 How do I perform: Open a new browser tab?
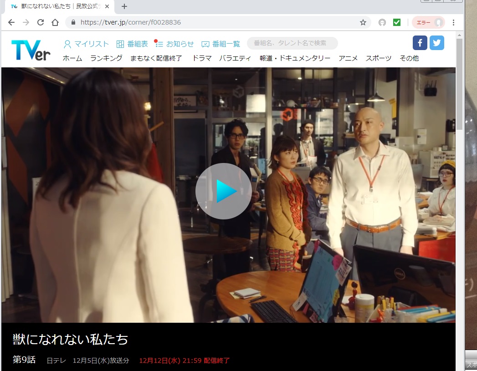[x=124, y=6]
